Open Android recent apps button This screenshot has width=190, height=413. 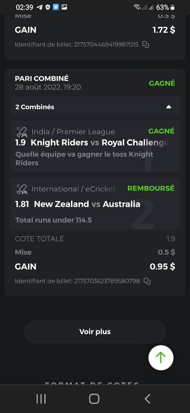[41, 399]
